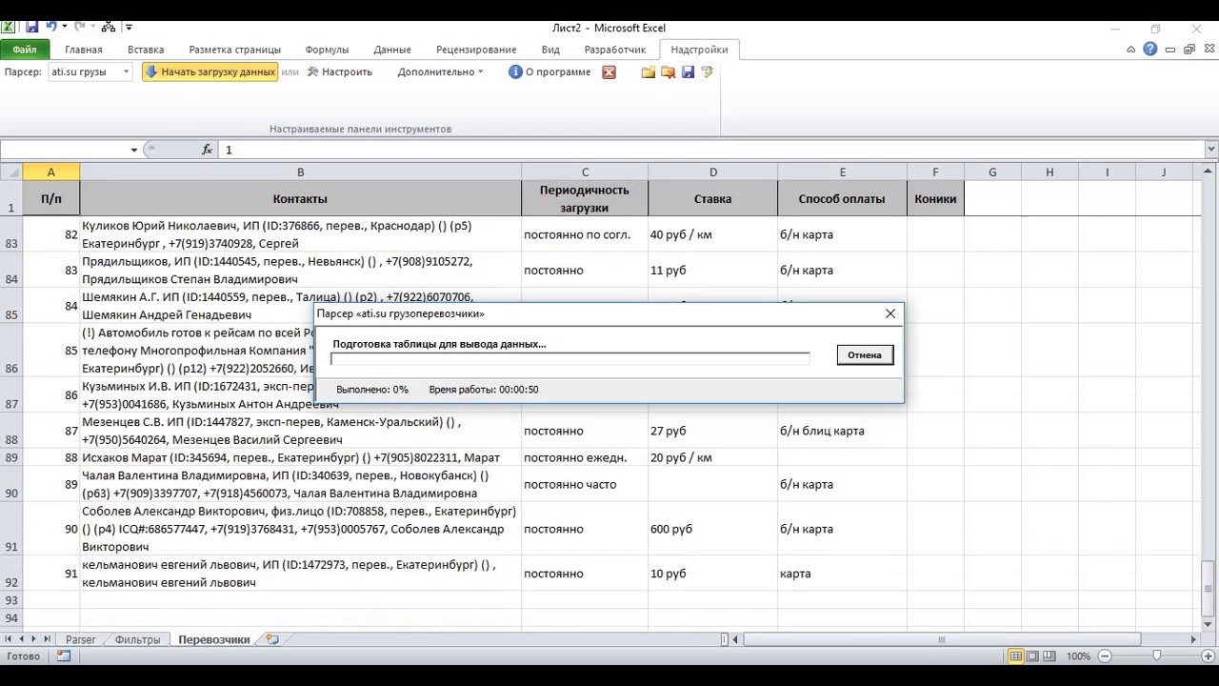Select the 'постоянно ежедн.' cell
This screenshot has height=686, width=1219.
(x=585, y=457)
